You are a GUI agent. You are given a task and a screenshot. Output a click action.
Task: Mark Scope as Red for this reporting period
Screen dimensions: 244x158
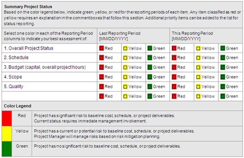click(174, 77)
